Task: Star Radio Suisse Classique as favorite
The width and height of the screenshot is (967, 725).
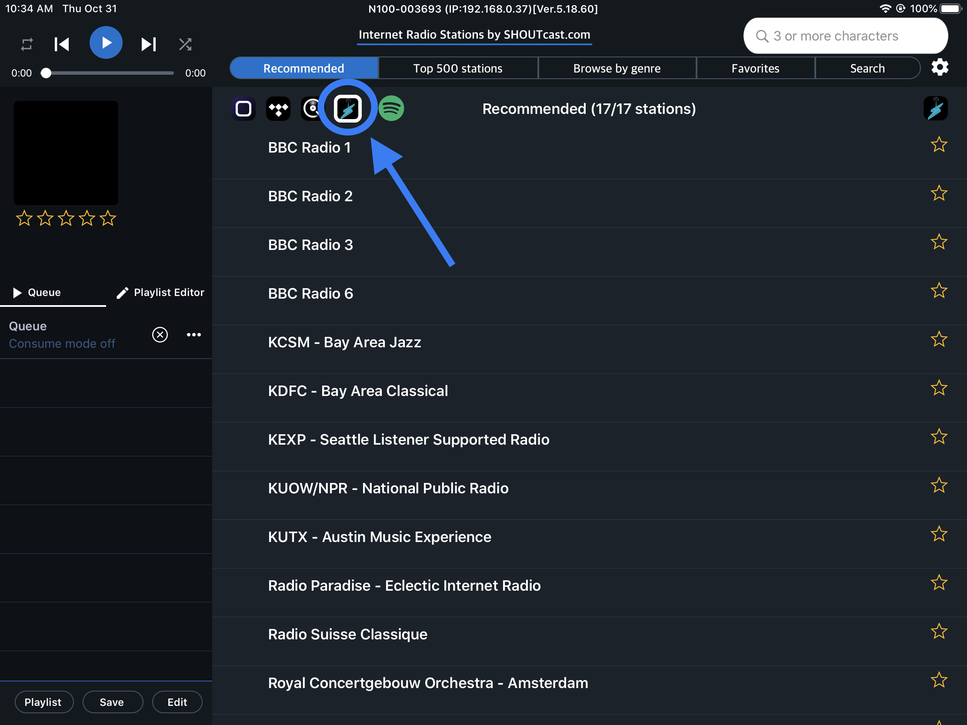Action: click(x=939, y=631)
